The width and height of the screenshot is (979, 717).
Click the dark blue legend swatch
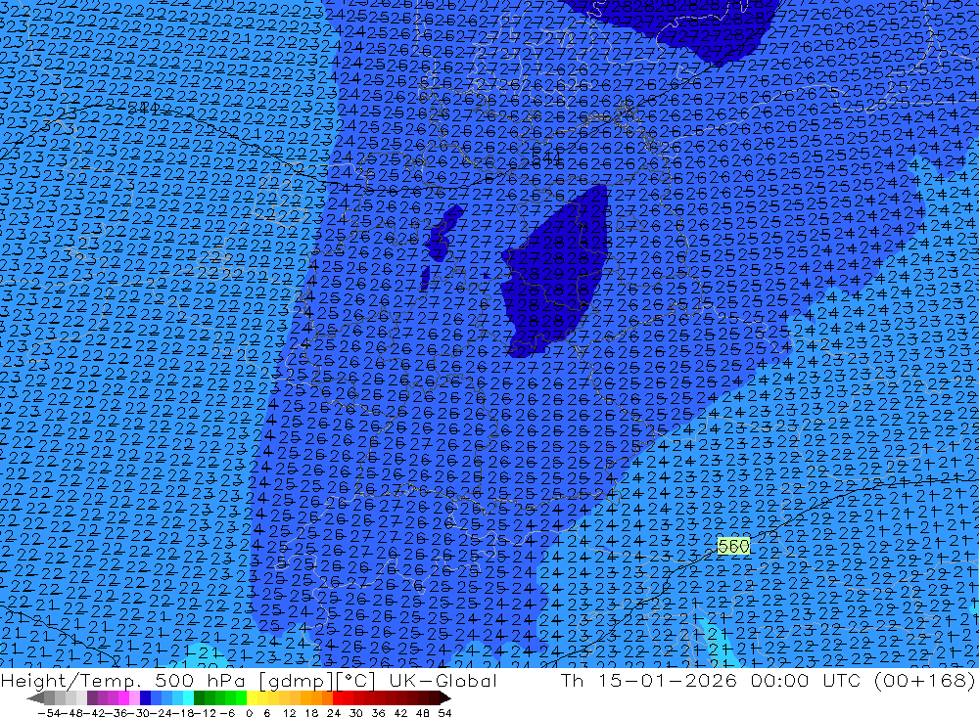(x=145, y=698)
